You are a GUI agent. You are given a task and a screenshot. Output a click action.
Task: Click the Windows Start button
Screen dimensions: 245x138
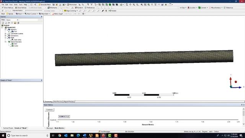pyautogui.click(x=3, y=135)
